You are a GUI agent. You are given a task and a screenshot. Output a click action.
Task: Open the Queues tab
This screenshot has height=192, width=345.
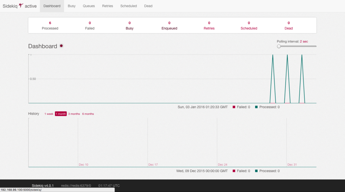(x=89, y=6)
